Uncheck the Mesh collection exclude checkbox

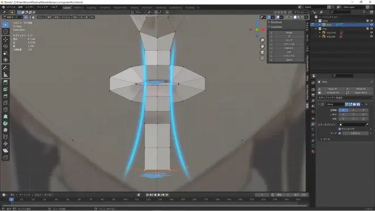point(368,21)
